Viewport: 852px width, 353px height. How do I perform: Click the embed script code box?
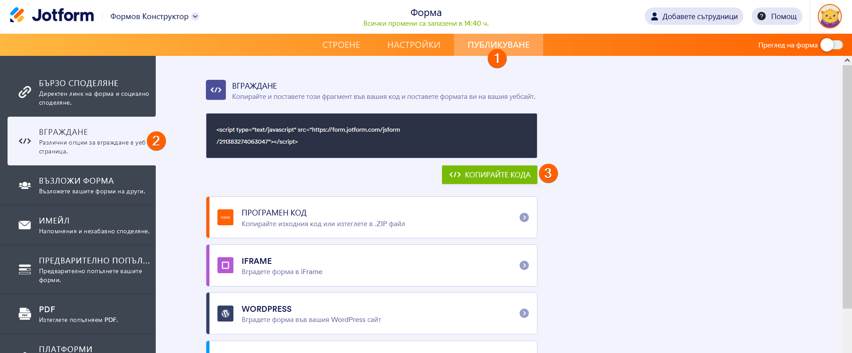click(371, 136)
